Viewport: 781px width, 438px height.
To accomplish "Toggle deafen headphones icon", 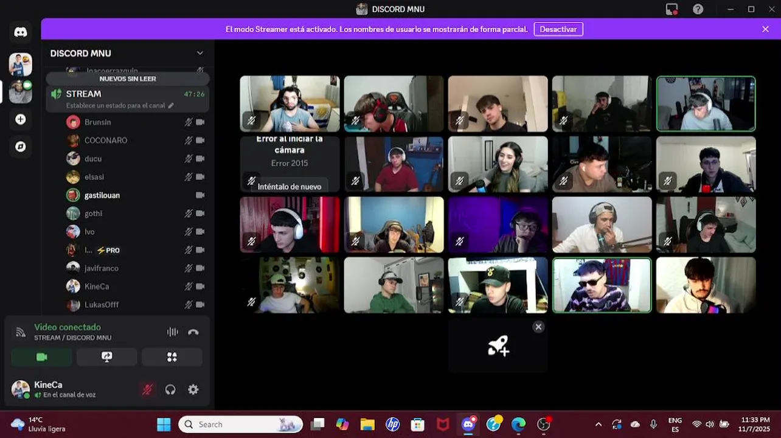I will click(x=170, y=390).
